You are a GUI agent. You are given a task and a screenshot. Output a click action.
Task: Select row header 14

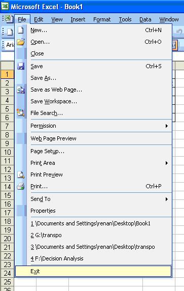pos(7,187)
